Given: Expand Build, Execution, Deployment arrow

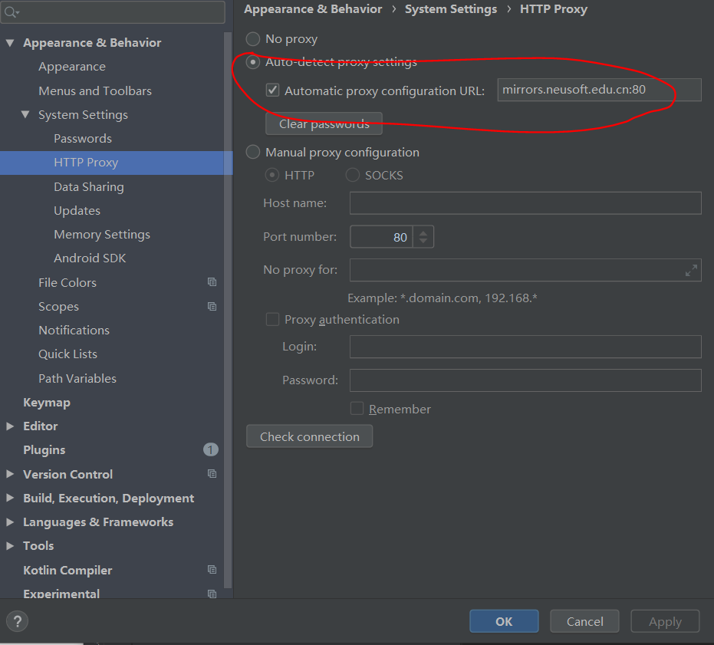Looking at the screenshot, I should pyautogui.click(x=9, y=498).
